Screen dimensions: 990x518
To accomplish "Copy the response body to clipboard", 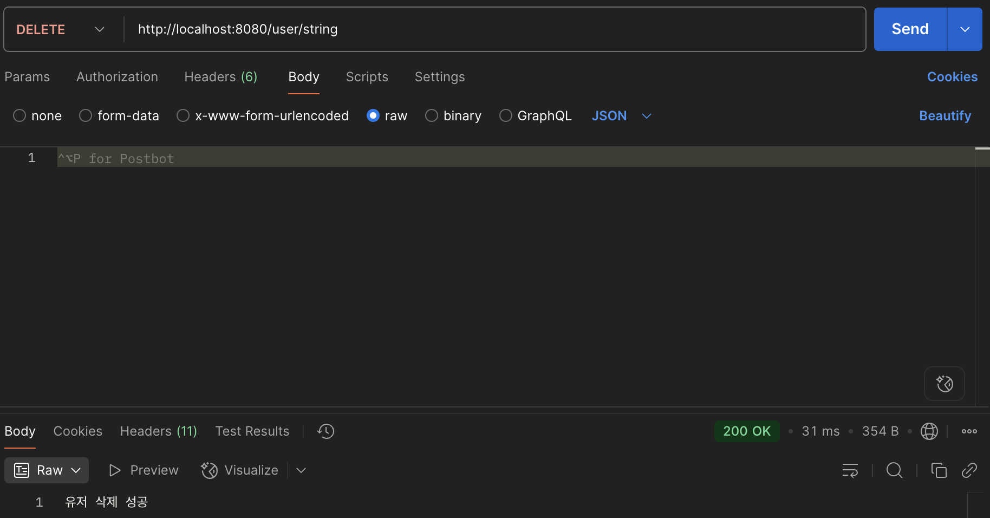I will 939,470.
